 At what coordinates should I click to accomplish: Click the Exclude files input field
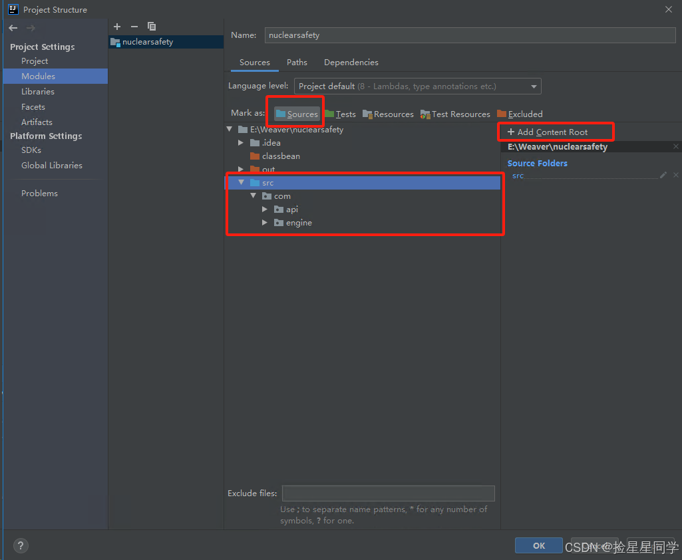point(389,493)
